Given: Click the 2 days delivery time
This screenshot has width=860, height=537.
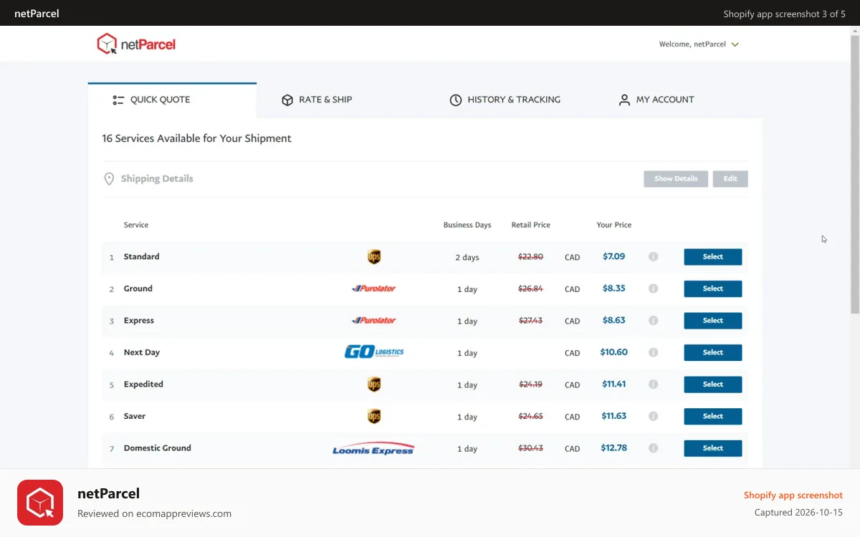Looking at the screenshot, I should [x=467, y=258].
